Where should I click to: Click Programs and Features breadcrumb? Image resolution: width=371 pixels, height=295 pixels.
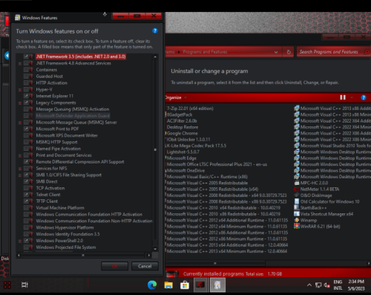tap(205, 52)
